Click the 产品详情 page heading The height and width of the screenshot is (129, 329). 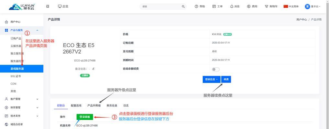(x=54, y=19)
